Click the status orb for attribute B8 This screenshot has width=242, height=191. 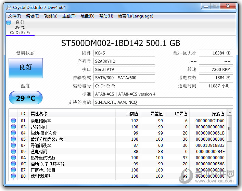pos(13,176)
